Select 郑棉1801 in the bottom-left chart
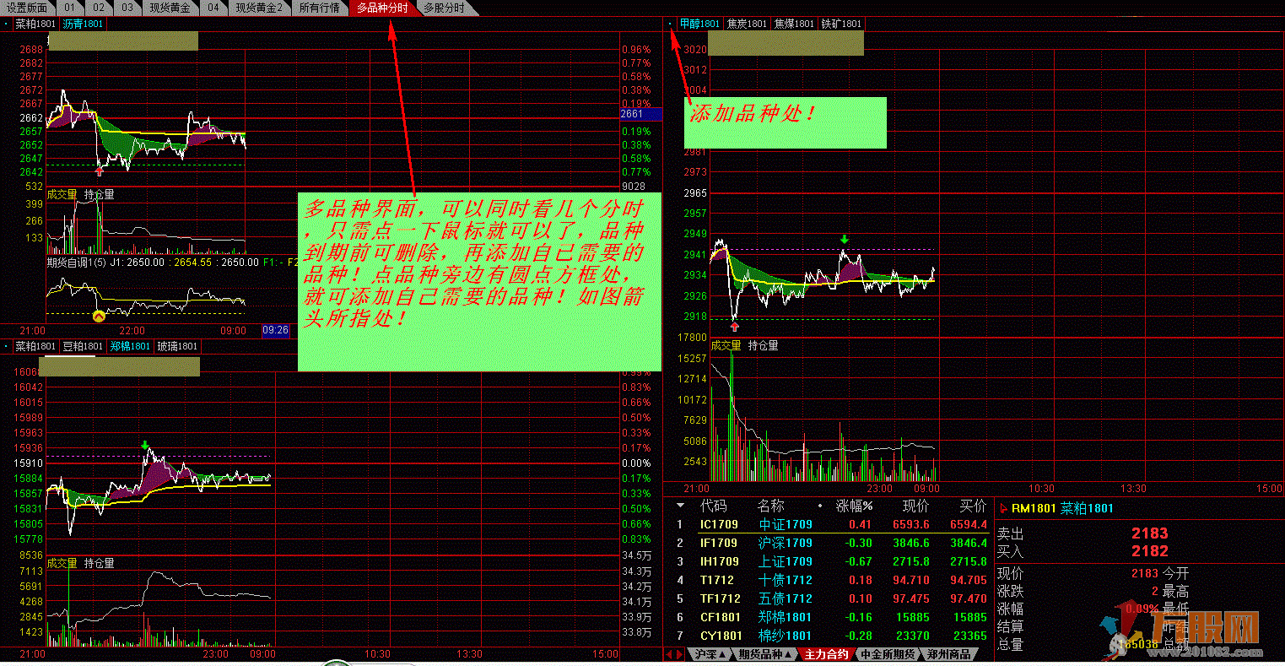The width and height of the screenshot is (1285, 666). coord(130,346)
